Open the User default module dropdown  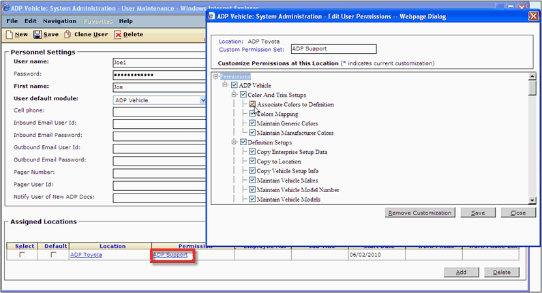[x=202, y=100]
